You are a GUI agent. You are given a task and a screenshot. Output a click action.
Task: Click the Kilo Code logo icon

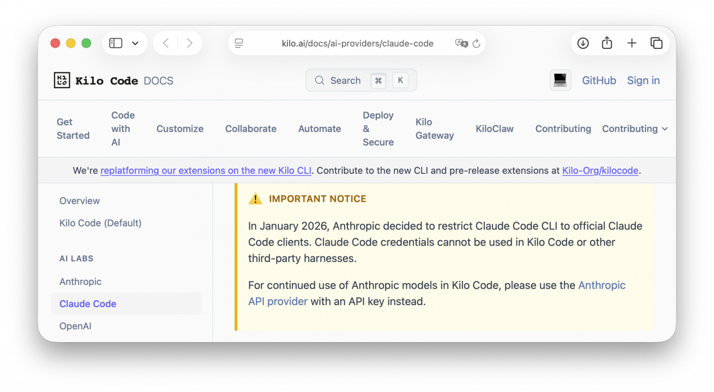point(62,81)
